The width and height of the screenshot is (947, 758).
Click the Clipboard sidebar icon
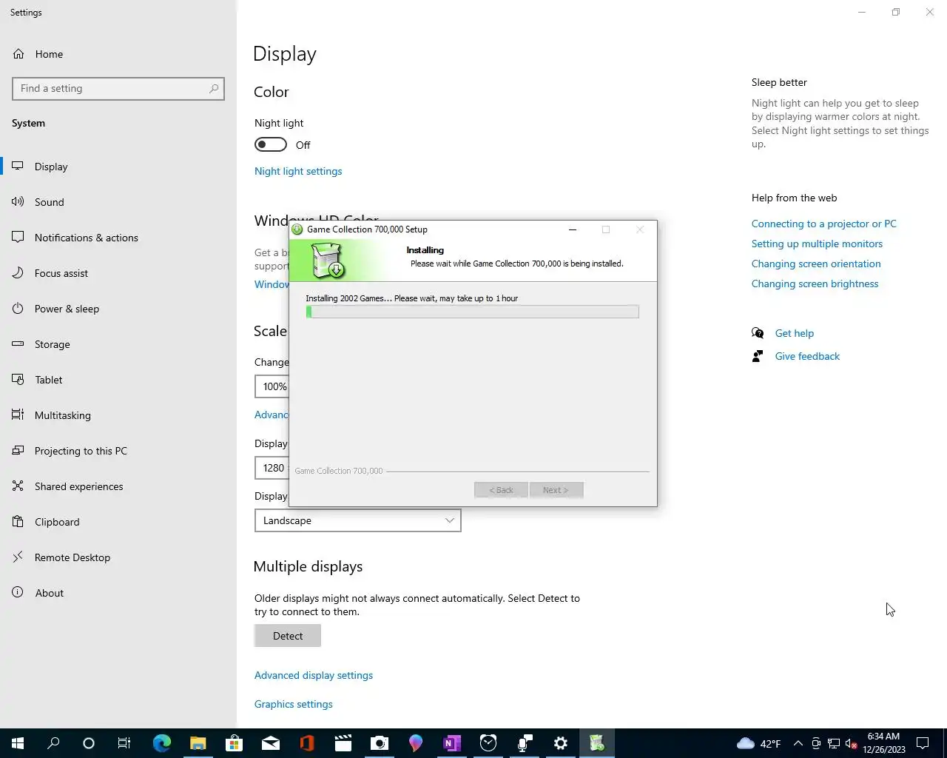coord(18,522)
